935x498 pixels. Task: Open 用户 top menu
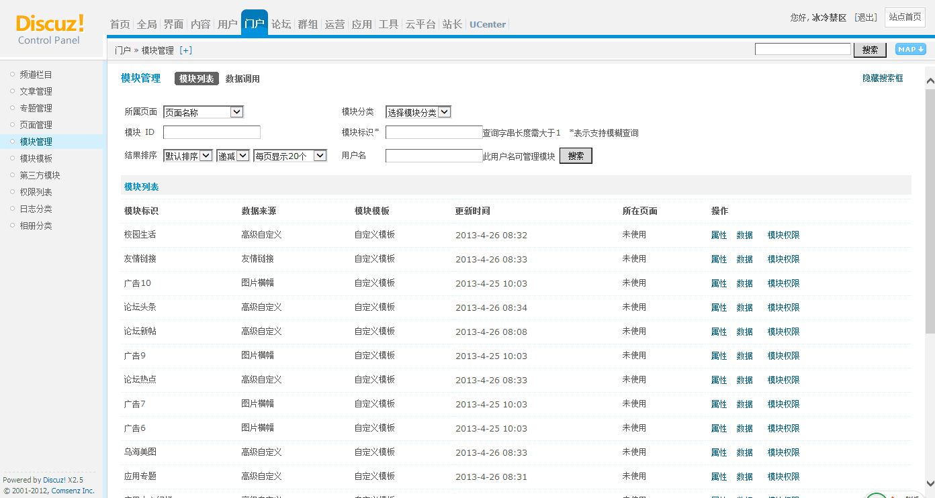coord(227,24)
